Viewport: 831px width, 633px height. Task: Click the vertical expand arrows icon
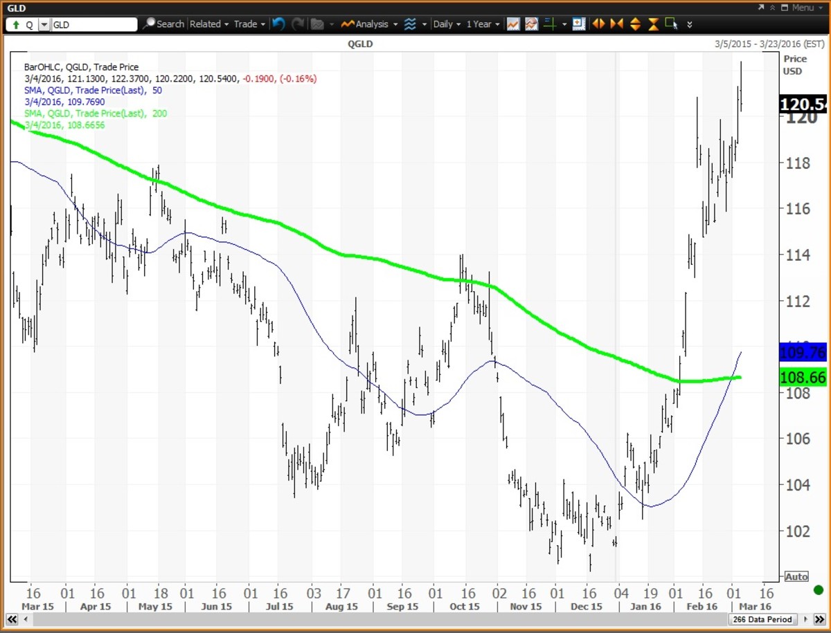point(635,24)
